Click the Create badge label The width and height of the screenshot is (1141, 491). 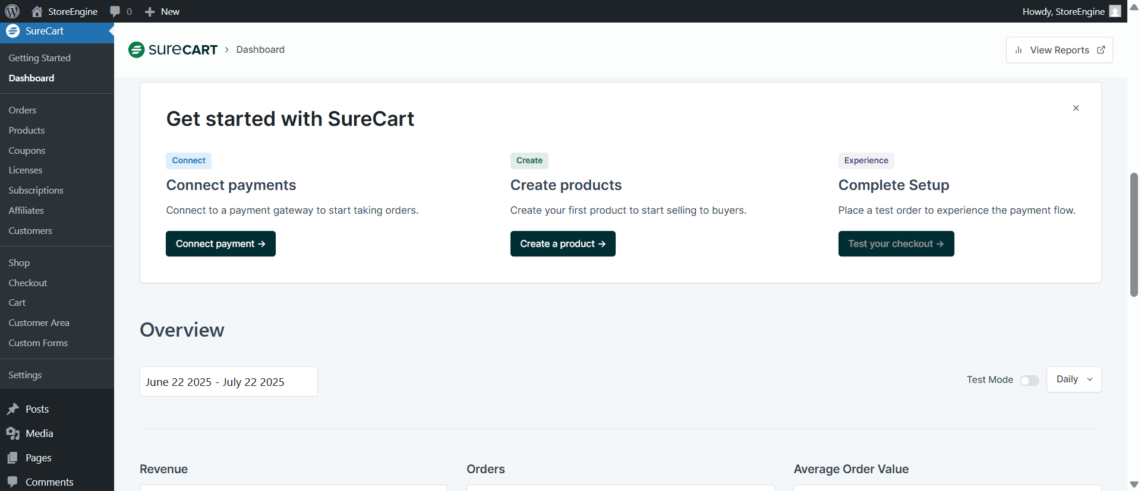coord(529,161)
